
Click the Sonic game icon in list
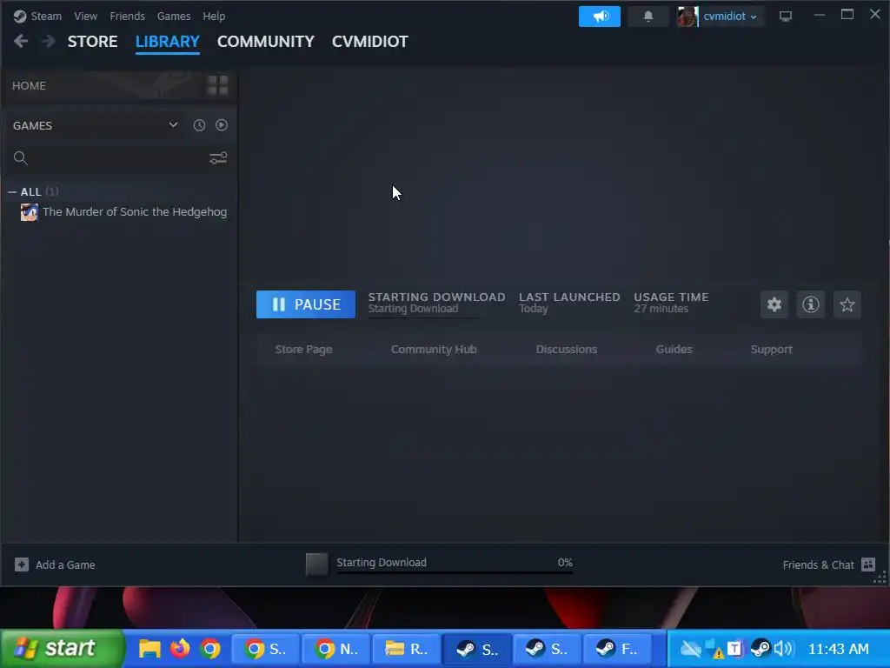click(x=30, y=212)
